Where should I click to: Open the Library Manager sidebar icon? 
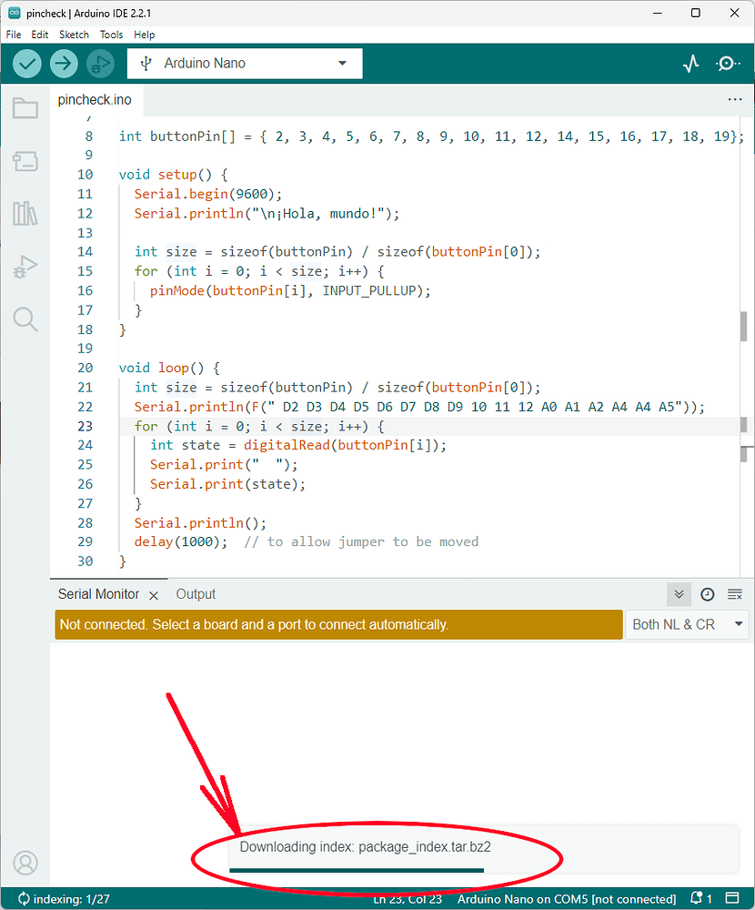pos(25,215)
